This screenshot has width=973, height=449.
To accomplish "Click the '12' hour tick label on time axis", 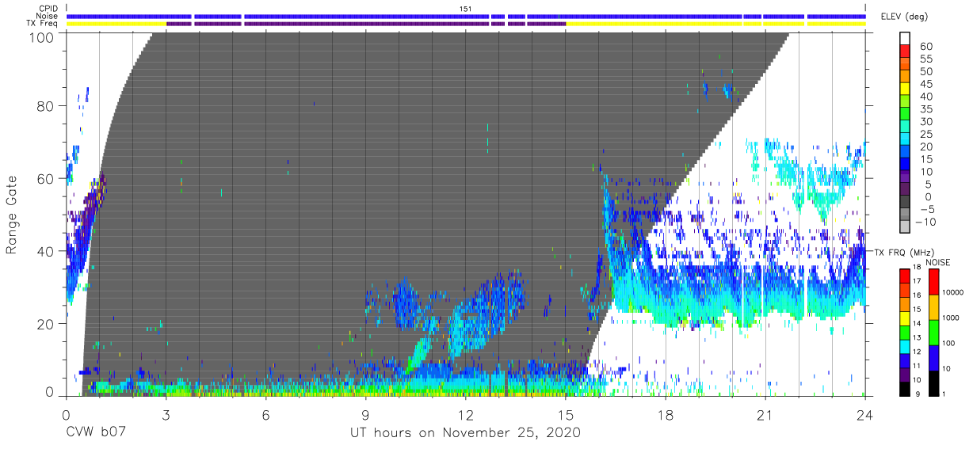I will coord(466,414).
